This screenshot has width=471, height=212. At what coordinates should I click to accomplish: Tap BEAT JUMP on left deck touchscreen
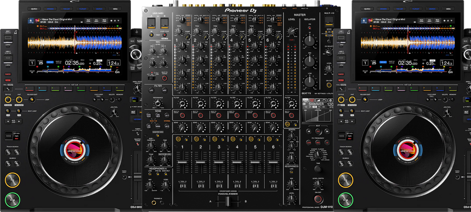pyautogui.click(x=104, y=21)
